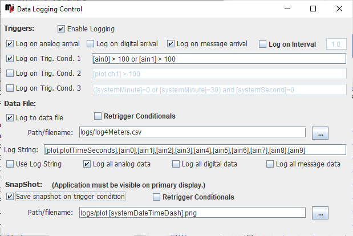This screenshot has height=236, width=353.
Task: Browse for snapshot file with ... button
Action: (x=320, y=213)
